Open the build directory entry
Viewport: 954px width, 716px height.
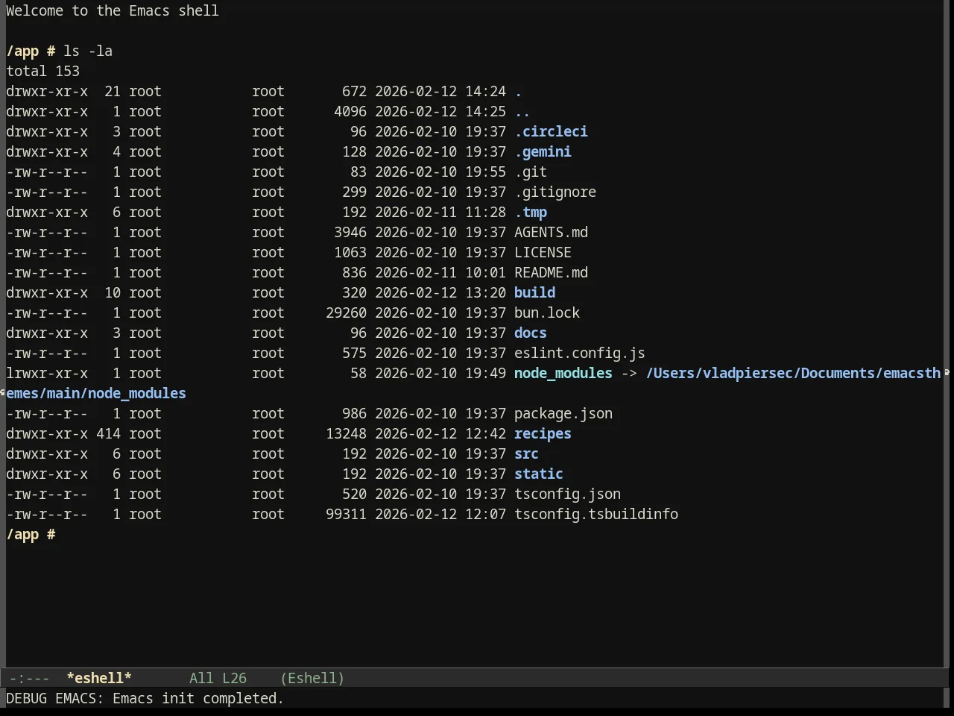[x=534, y=292]
